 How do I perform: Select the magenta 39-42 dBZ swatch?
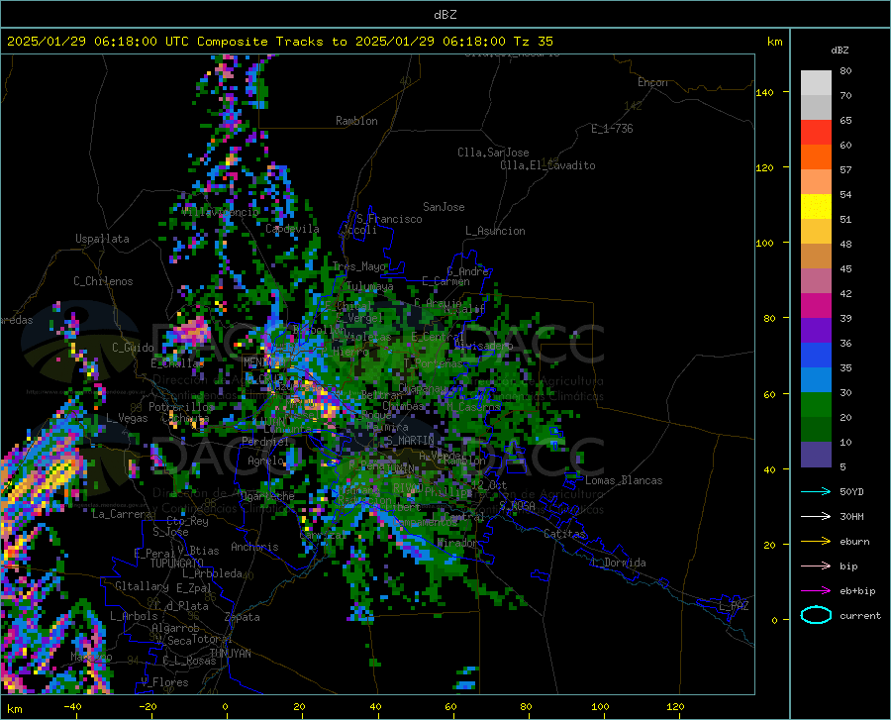[x=816, y=306]
